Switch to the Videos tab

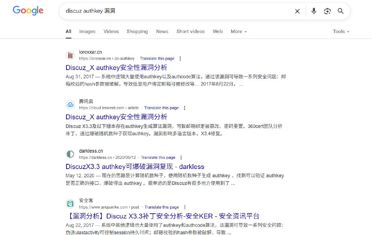tap(111, 32)
